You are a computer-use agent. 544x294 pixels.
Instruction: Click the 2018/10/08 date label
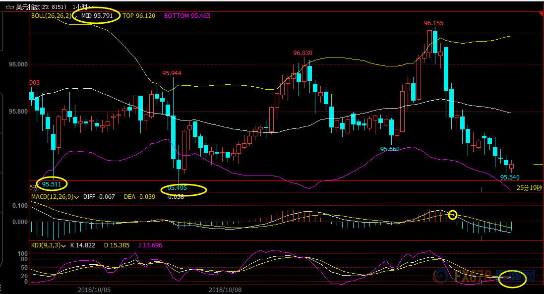tap(225, 290)
